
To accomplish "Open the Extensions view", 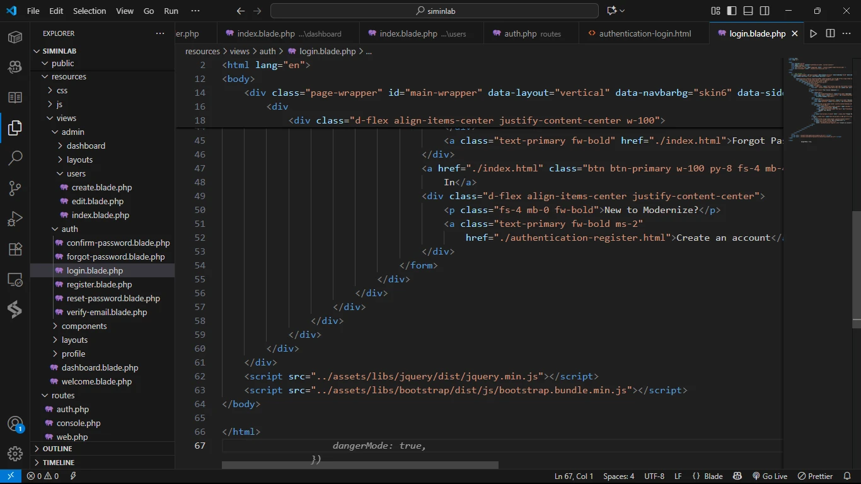I will click(x=15, y=249).
